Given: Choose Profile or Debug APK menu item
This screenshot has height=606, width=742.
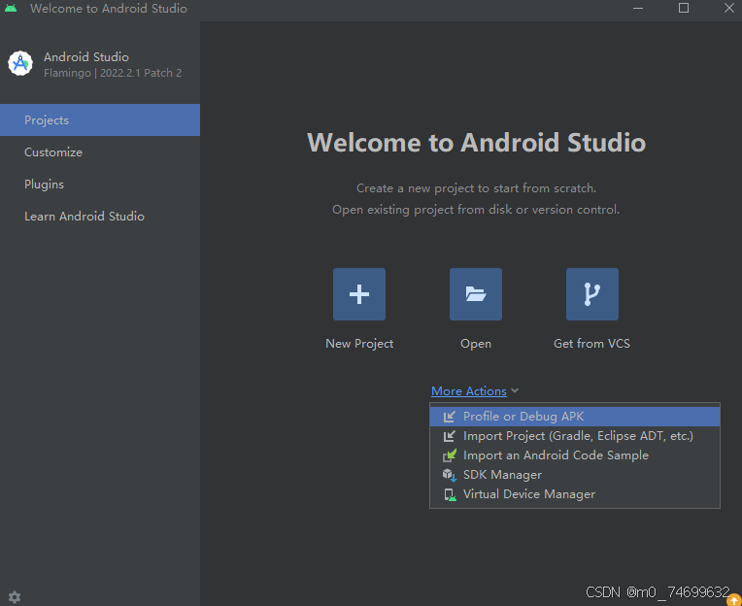Looking at the screenshot, I should 575,417.
